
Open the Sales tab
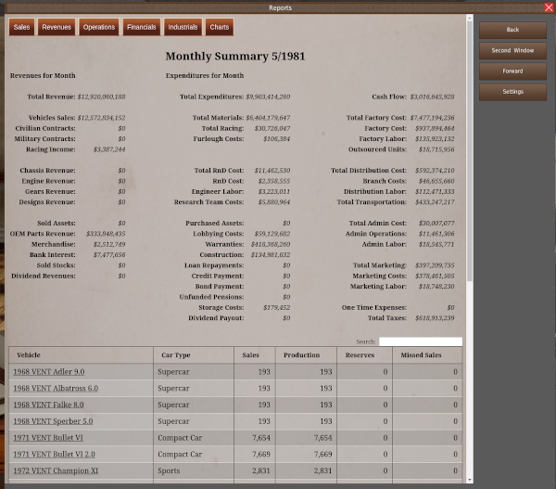(x=22, y=28)
